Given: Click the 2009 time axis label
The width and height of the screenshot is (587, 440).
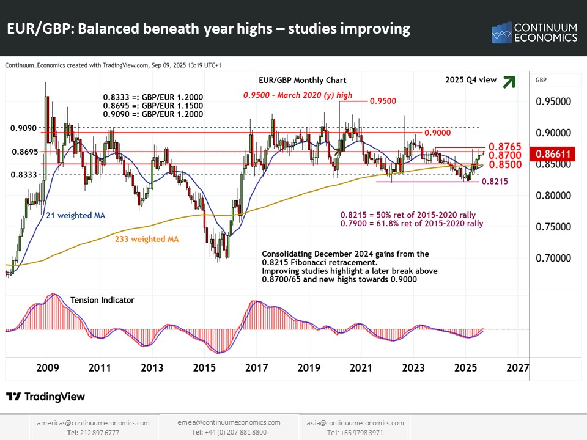Looking at the screenshot, I should pos(48,368).
